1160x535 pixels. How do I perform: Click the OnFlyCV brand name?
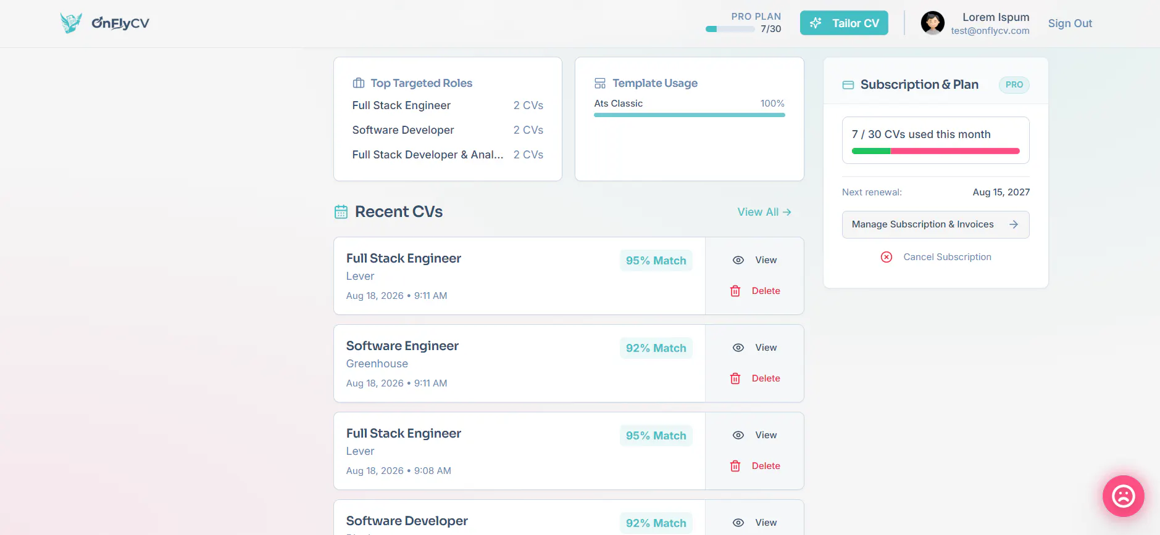pyautogui.click(x=120, y=23)
